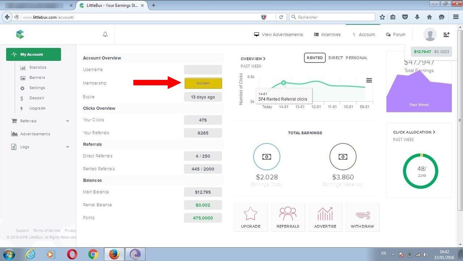Go to Firefox home page icon
This screenshot has width=463, height=261.
[x=429, y=17]
